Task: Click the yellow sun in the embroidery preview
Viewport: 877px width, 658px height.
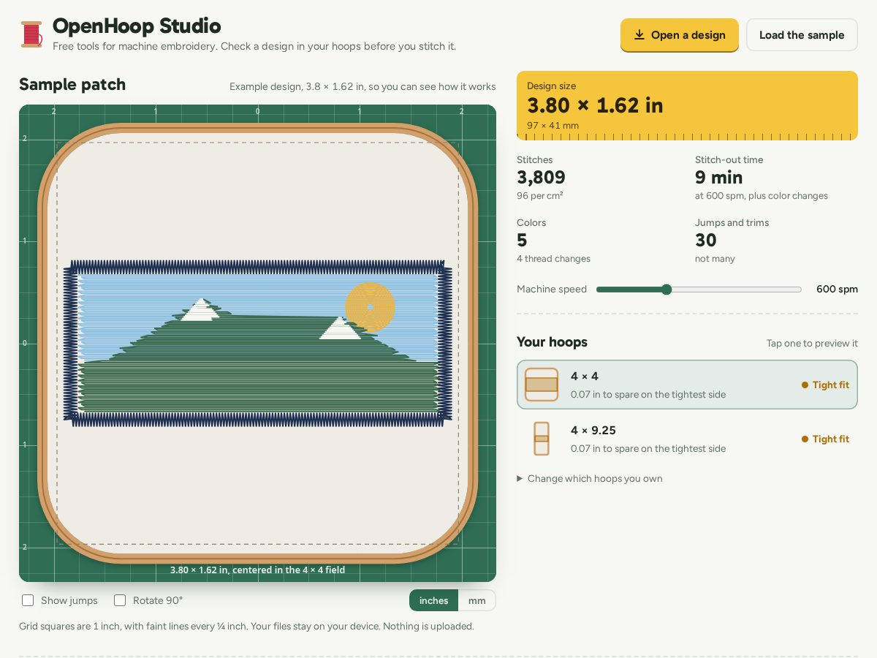Action: click(370, 307)
